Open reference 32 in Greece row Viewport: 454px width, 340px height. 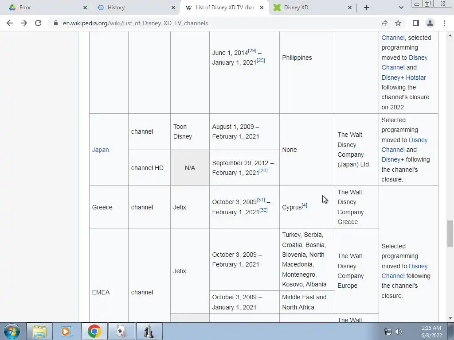pyautogui.click(x=263, y=210)
